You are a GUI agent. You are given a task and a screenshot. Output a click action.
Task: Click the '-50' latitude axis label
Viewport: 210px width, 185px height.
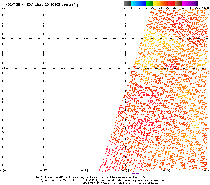pyautogui.click(x=3, y=9)
